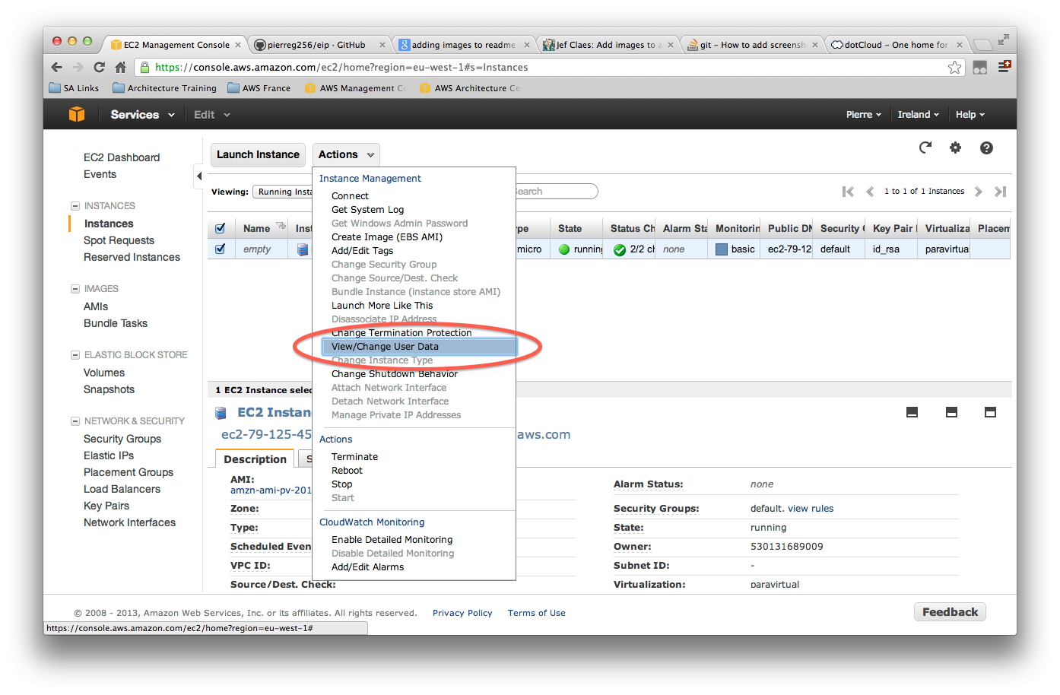Screen dimensions: 1060x695
Task: Open the Ireland region dropdown
Action: [918, 115]
